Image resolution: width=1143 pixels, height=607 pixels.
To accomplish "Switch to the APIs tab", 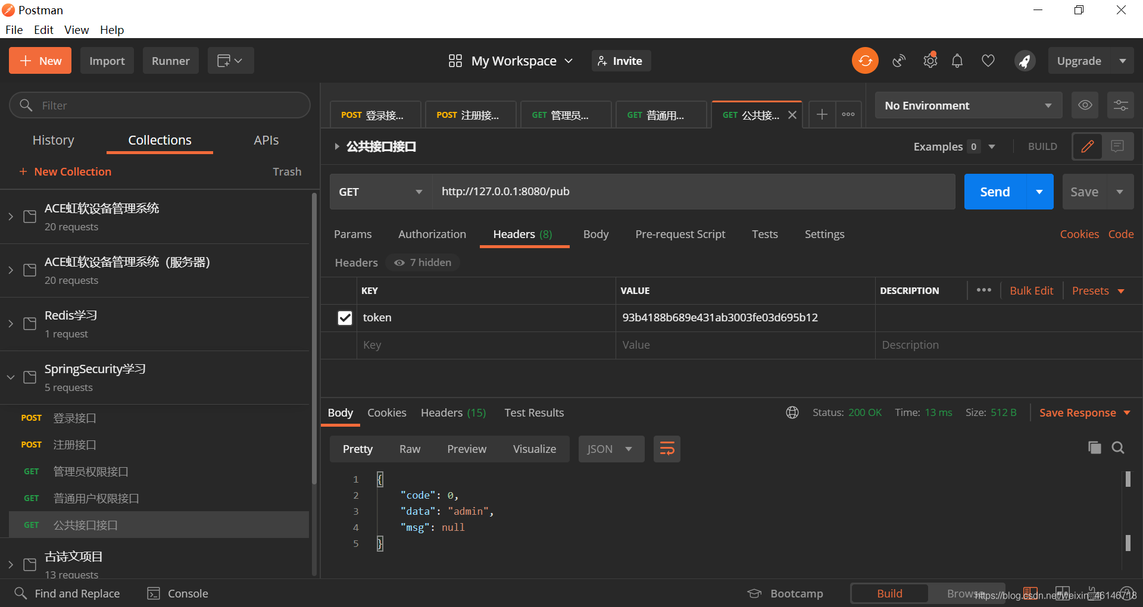I will point(266,140).
